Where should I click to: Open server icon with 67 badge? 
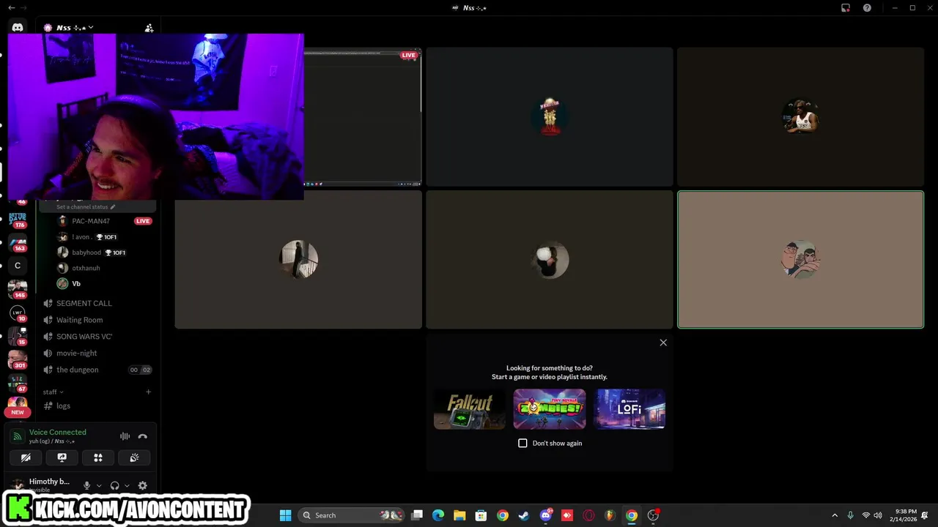coord(18,383)
